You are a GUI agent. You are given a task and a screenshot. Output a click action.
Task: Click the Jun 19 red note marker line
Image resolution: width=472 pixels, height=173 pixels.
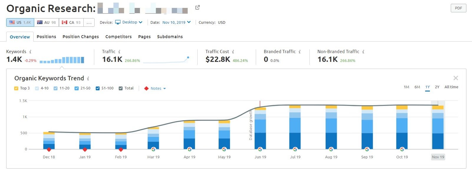point(260,104)
